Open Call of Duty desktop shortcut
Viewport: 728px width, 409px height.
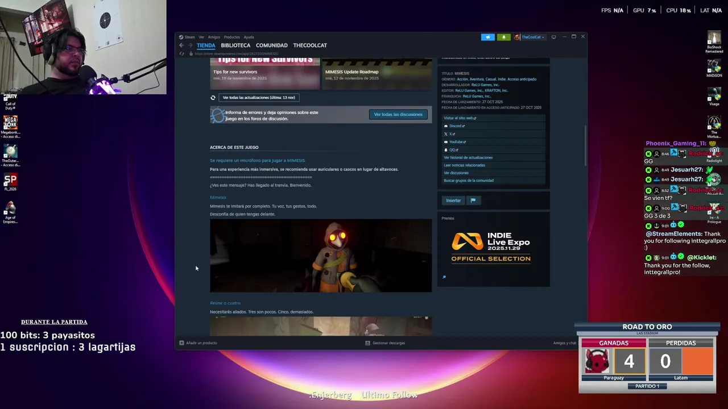(x=10, y=102)
